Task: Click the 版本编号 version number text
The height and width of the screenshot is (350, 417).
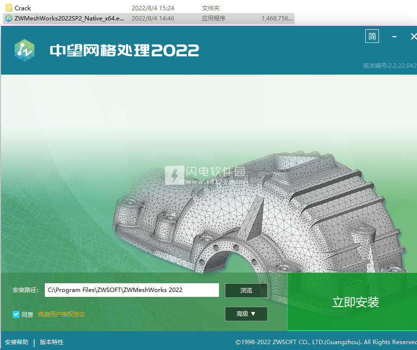Action: 390,66
